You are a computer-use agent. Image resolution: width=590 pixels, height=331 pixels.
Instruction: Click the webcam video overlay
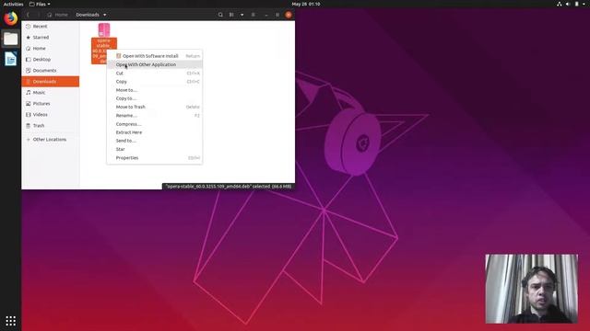pyautogui.click(x=531, y=289)
